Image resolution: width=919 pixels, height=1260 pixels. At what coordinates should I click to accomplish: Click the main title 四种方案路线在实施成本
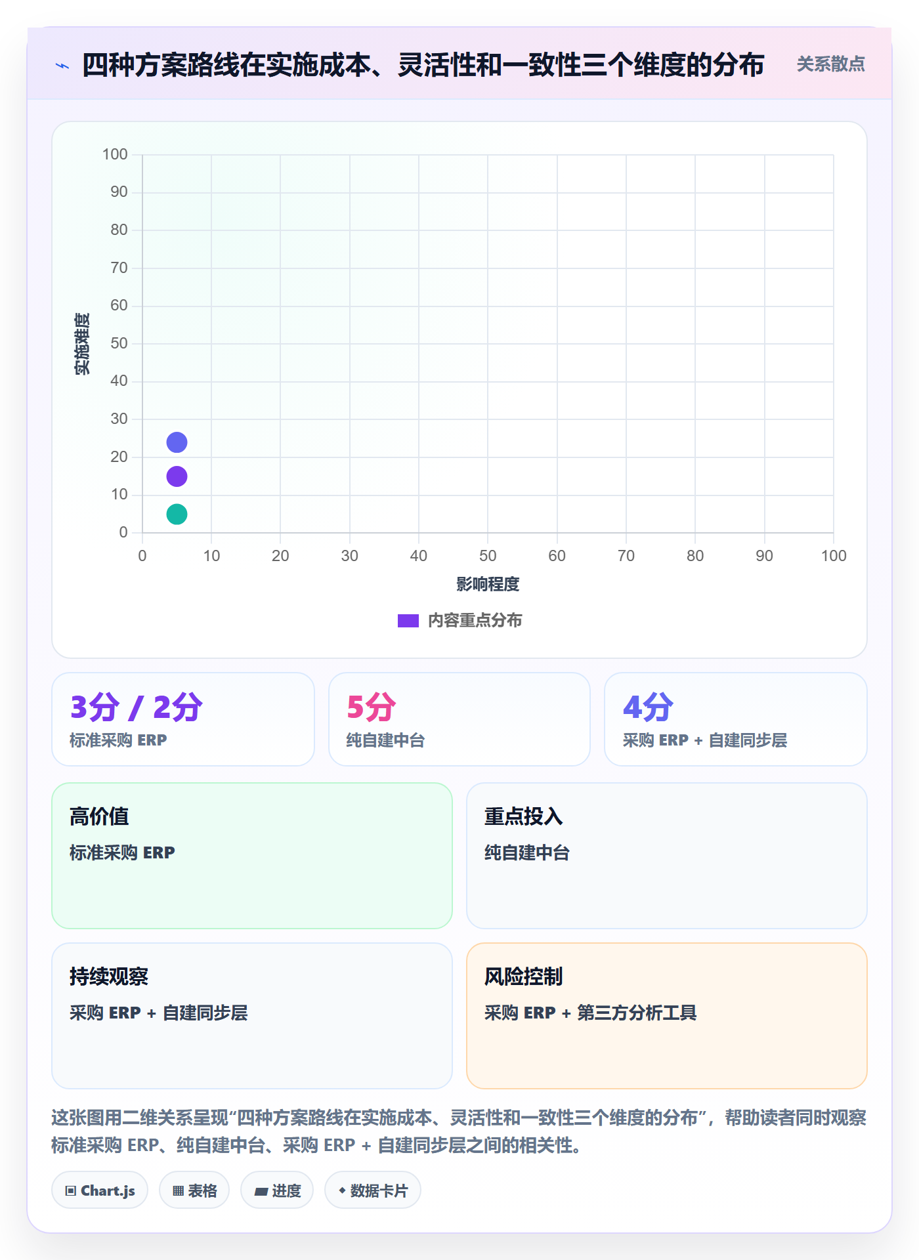click(423, 65)
